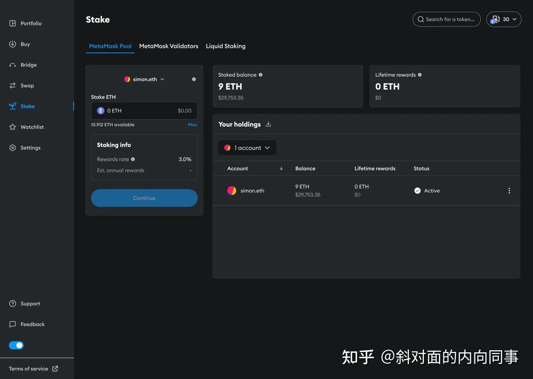The height and width of the screenshot is (379, 533).
Task: Click the search magnifier icon
Action: coord(421,19)
